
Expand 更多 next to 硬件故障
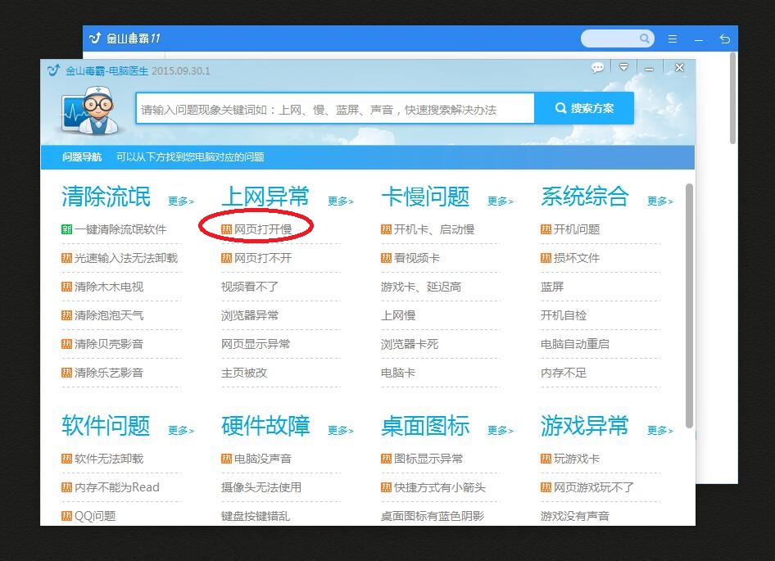(x=341, y=431)
